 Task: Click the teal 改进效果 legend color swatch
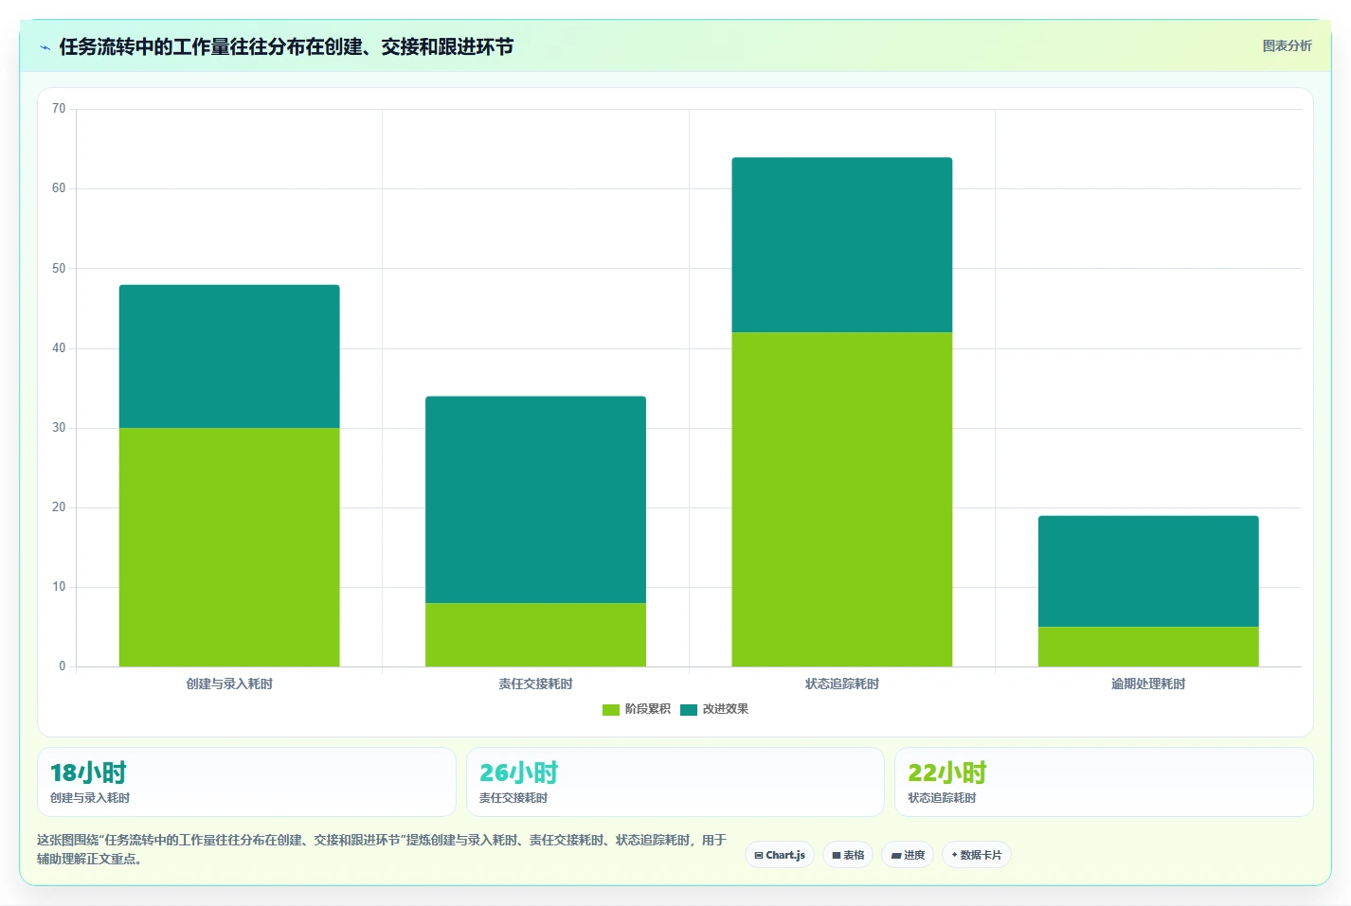click(x=689, y=710)
